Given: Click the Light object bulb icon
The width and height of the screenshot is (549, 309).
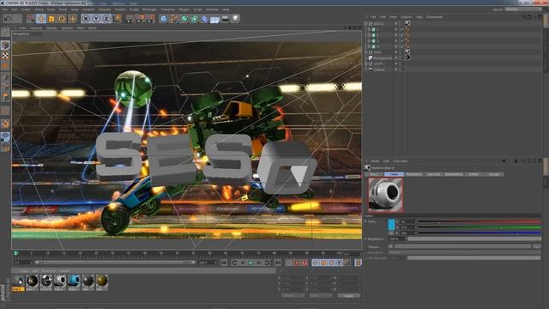Looking at the screenshot, I should [x=235, y=19].
